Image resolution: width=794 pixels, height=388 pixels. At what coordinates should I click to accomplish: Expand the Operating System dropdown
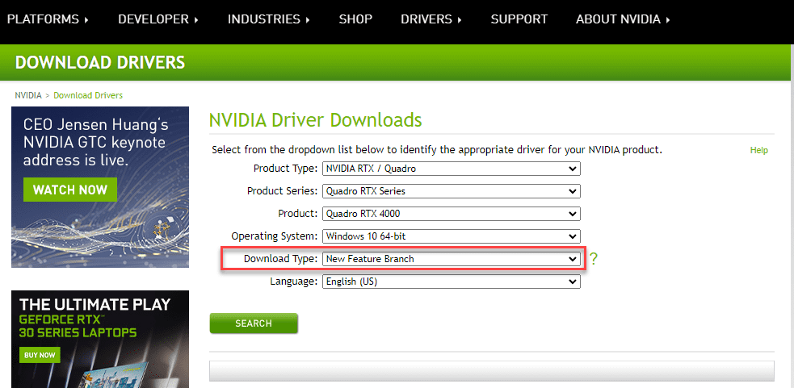(452, 236)
